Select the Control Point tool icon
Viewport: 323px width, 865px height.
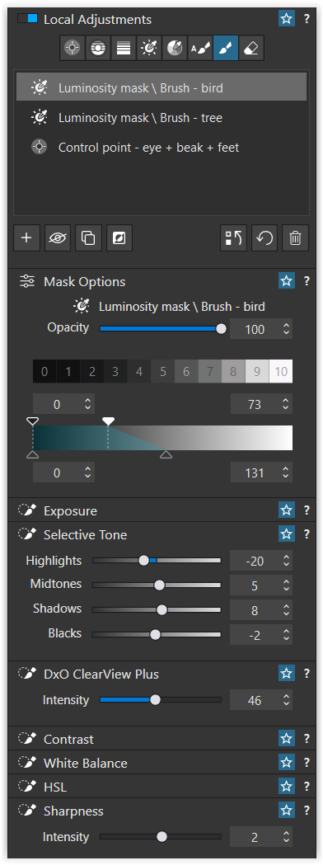pyautogui.click(x=73, y=48)
